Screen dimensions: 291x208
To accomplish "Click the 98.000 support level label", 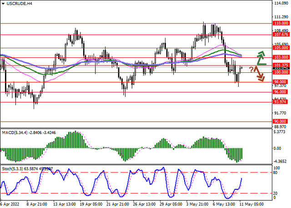I will click(281, 82).
